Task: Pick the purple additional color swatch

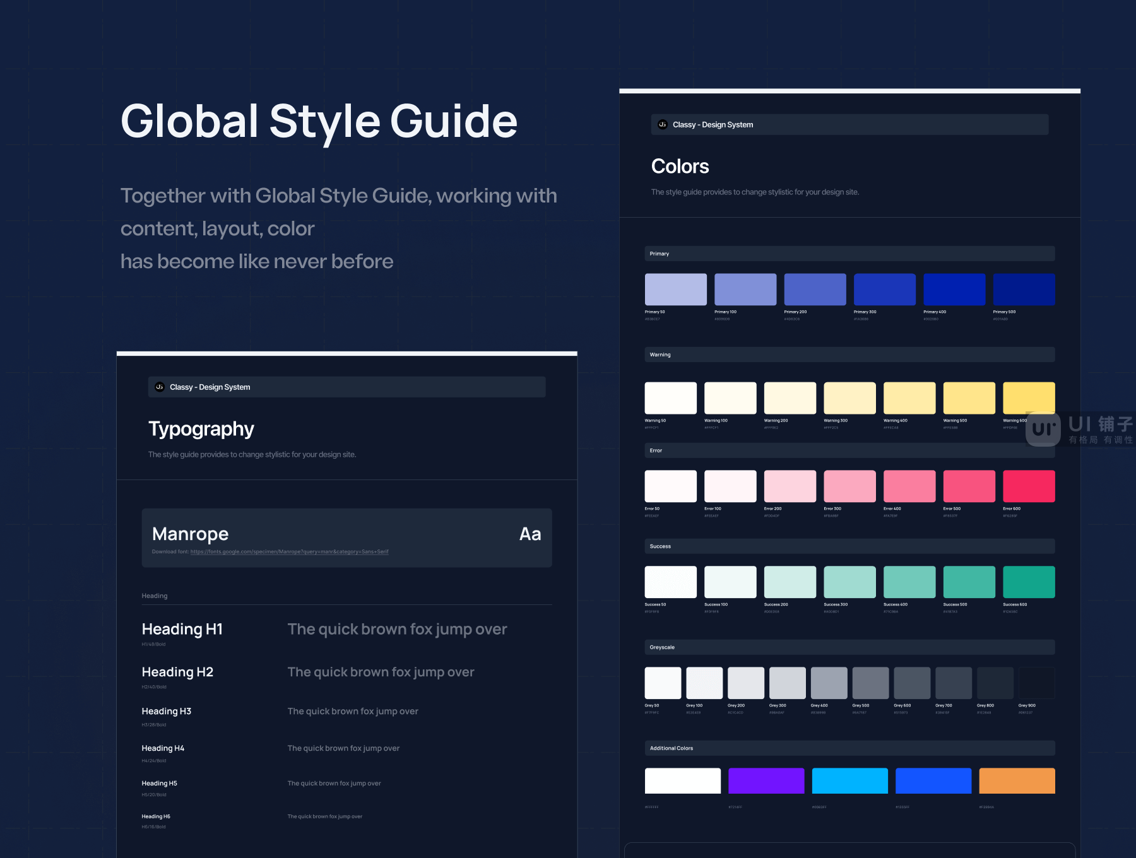Action: (766, 781)
